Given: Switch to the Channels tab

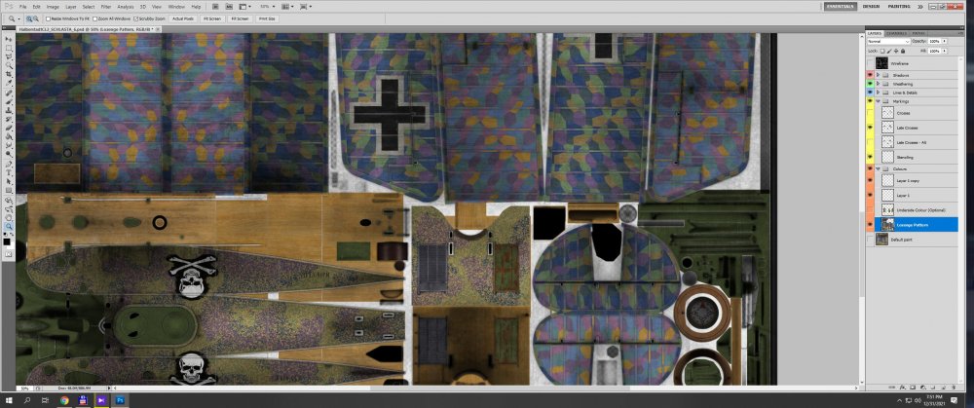Looking at the screenshot, I should coord(896,33).
